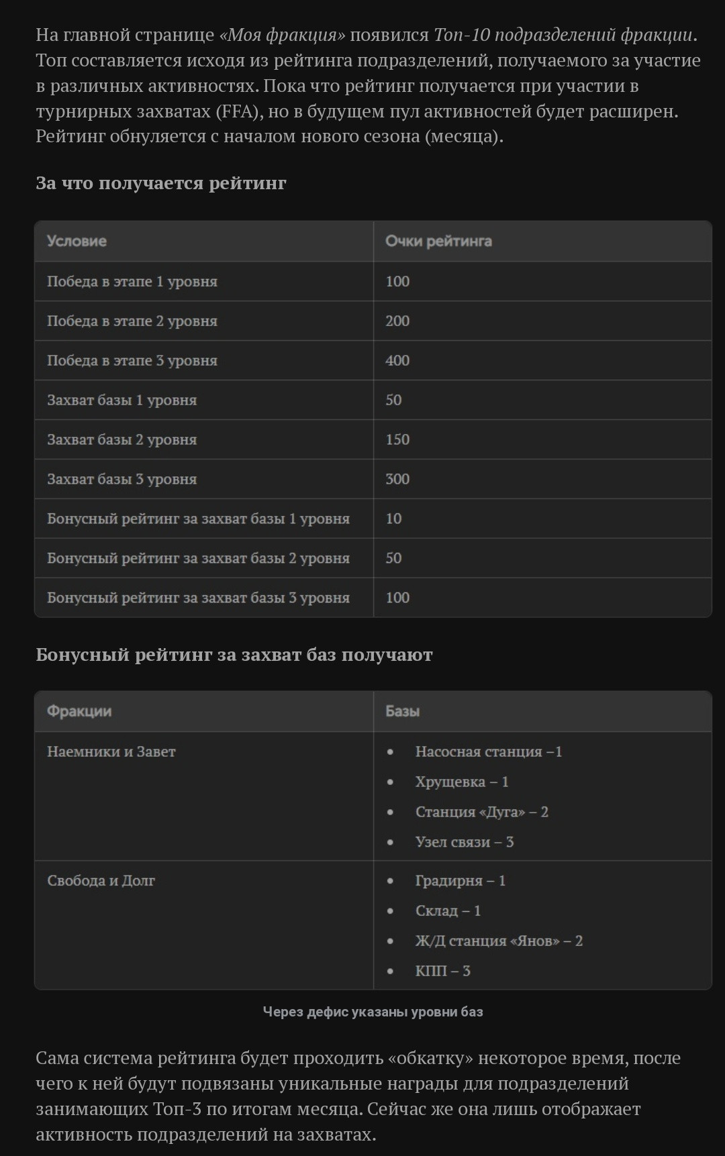Select the 'Захват базы 1 уровня' row
Image resolution: width=725 pixels, height=1156 pixels.
click(x=373, y=400)
